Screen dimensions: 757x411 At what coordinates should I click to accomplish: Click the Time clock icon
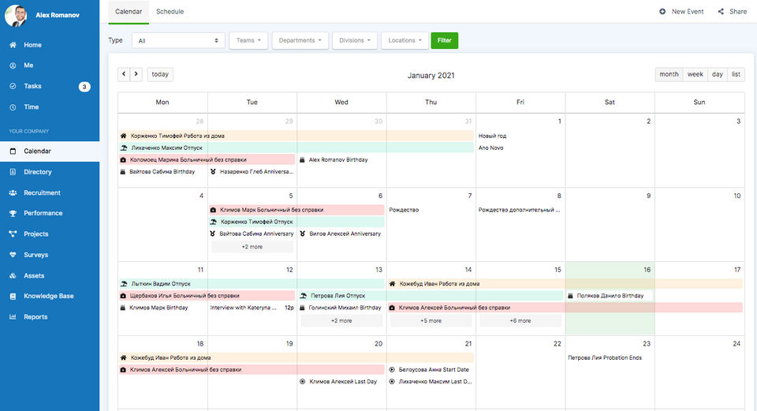(x=13, y=107)
